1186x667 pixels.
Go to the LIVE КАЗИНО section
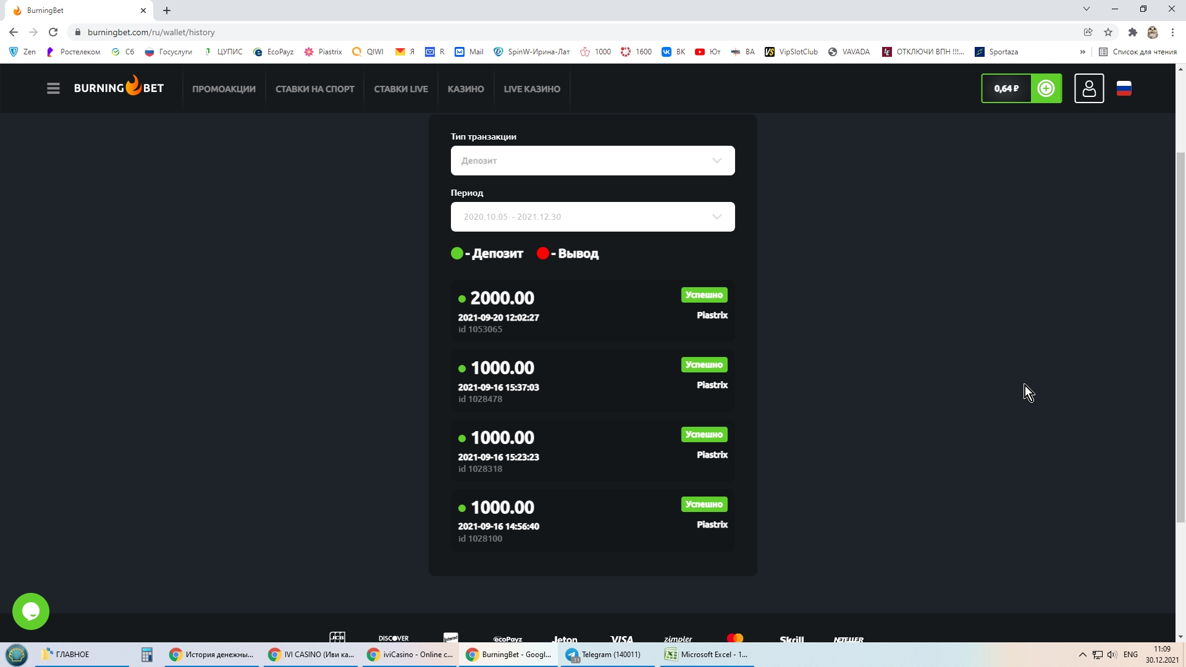pyautogui.click(x=532, y=89)
